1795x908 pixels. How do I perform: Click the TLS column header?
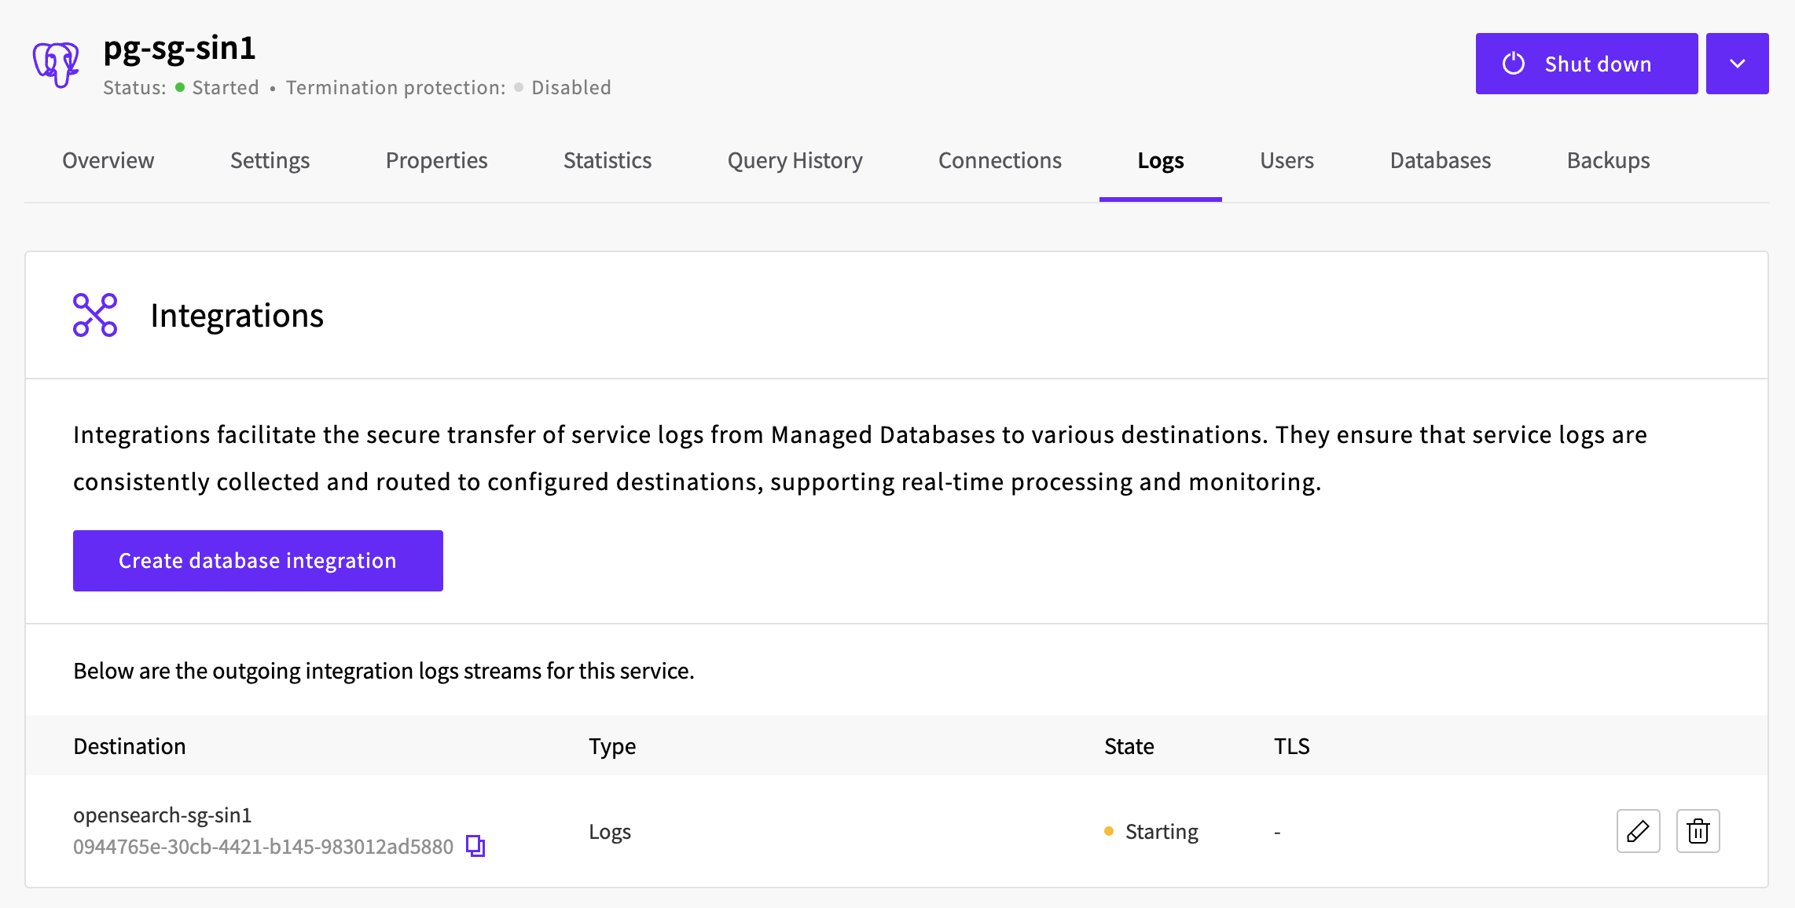(1291, 746)
